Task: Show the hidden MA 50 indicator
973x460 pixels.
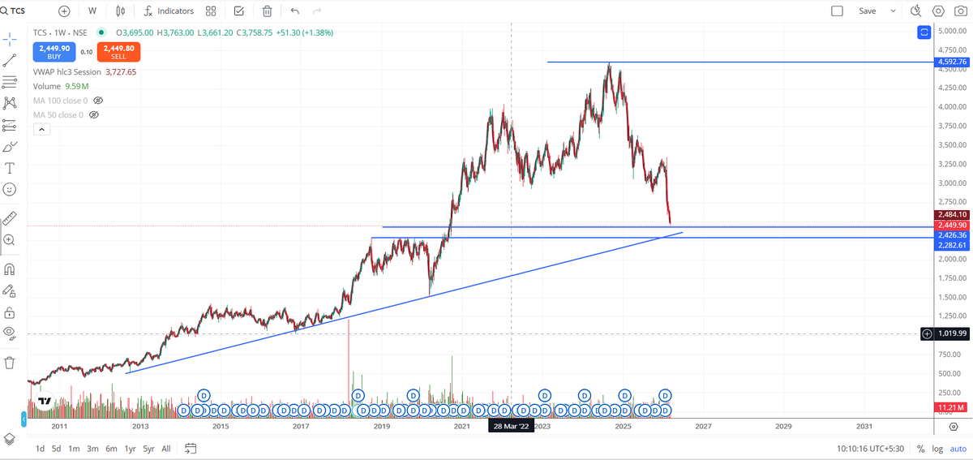Action: (94, 115)
